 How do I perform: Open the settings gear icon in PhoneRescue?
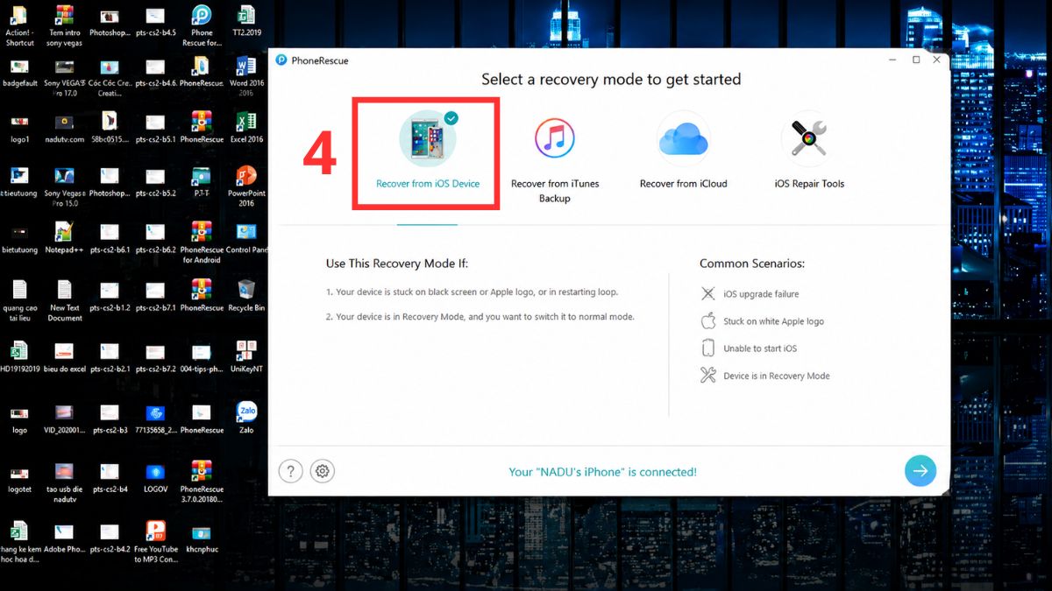323,471
